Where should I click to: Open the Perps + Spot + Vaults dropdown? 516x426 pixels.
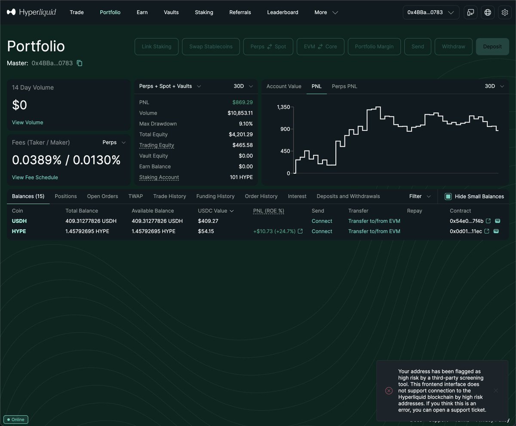point(170,86)
